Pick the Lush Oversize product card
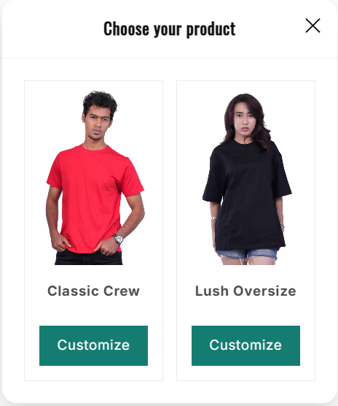The height and width of the screenshot is (406, 338). click(245, 231)
